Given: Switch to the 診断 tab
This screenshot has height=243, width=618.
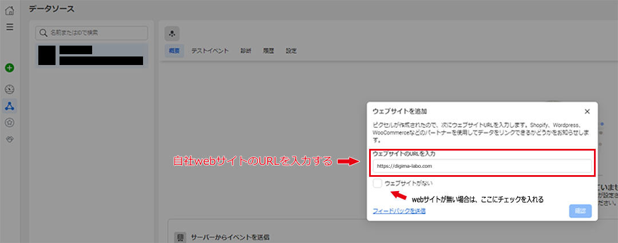Looking at the screenshot, I should click(x=245, y=51).
